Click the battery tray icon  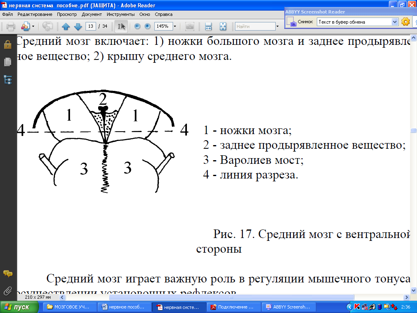pyautogui.click(x=380, y=307)
